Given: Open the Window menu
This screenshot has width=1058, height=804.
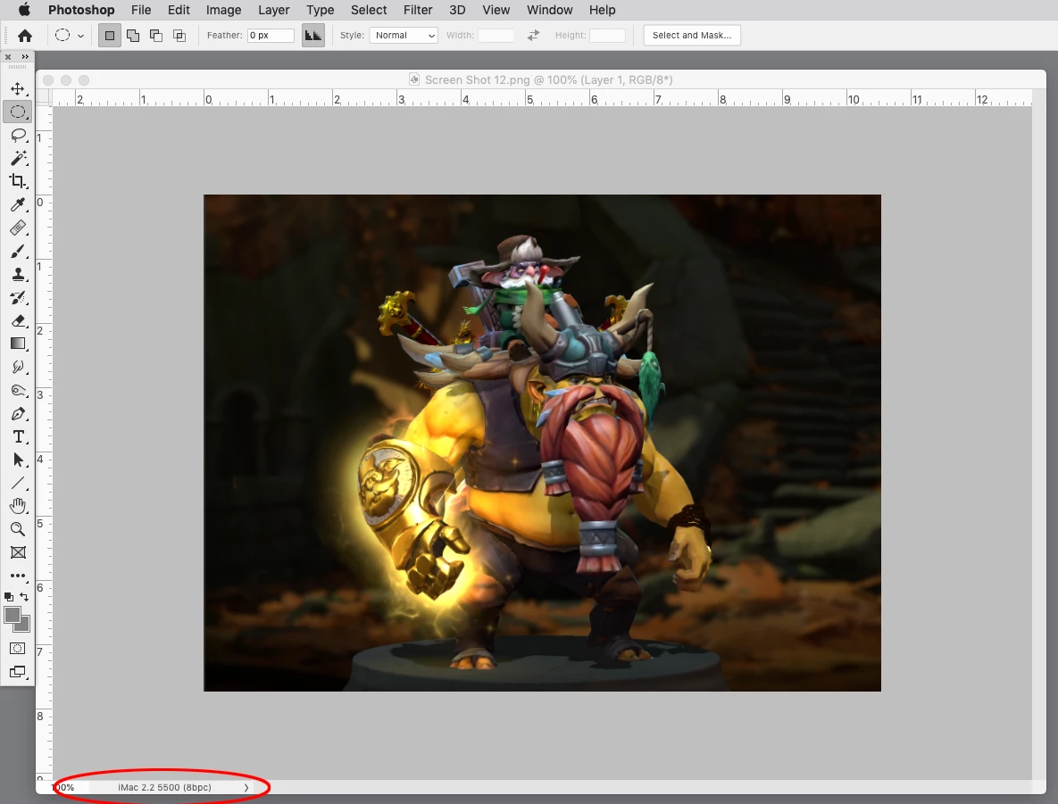Looking at the screenshot, I should (549, 10).
